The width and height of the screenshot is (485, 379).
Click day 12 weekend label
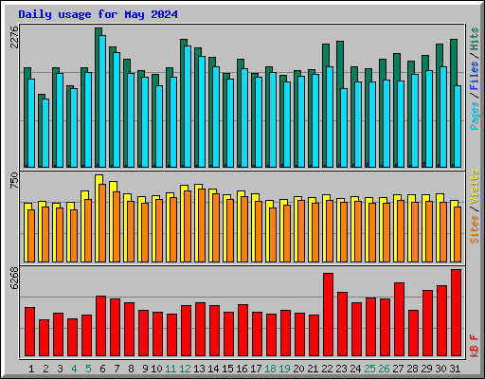coord(185,369)
